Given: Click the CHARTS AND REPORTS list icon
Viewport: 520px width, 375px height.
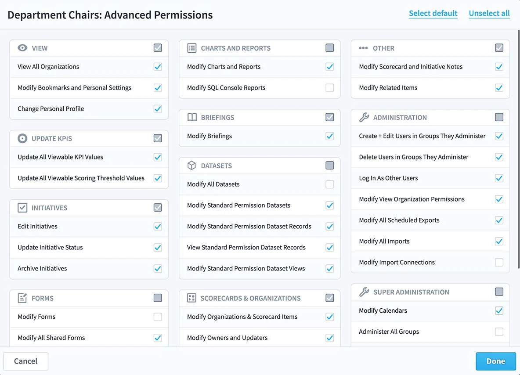Looking at the screenshot, I should click(192, 48).
